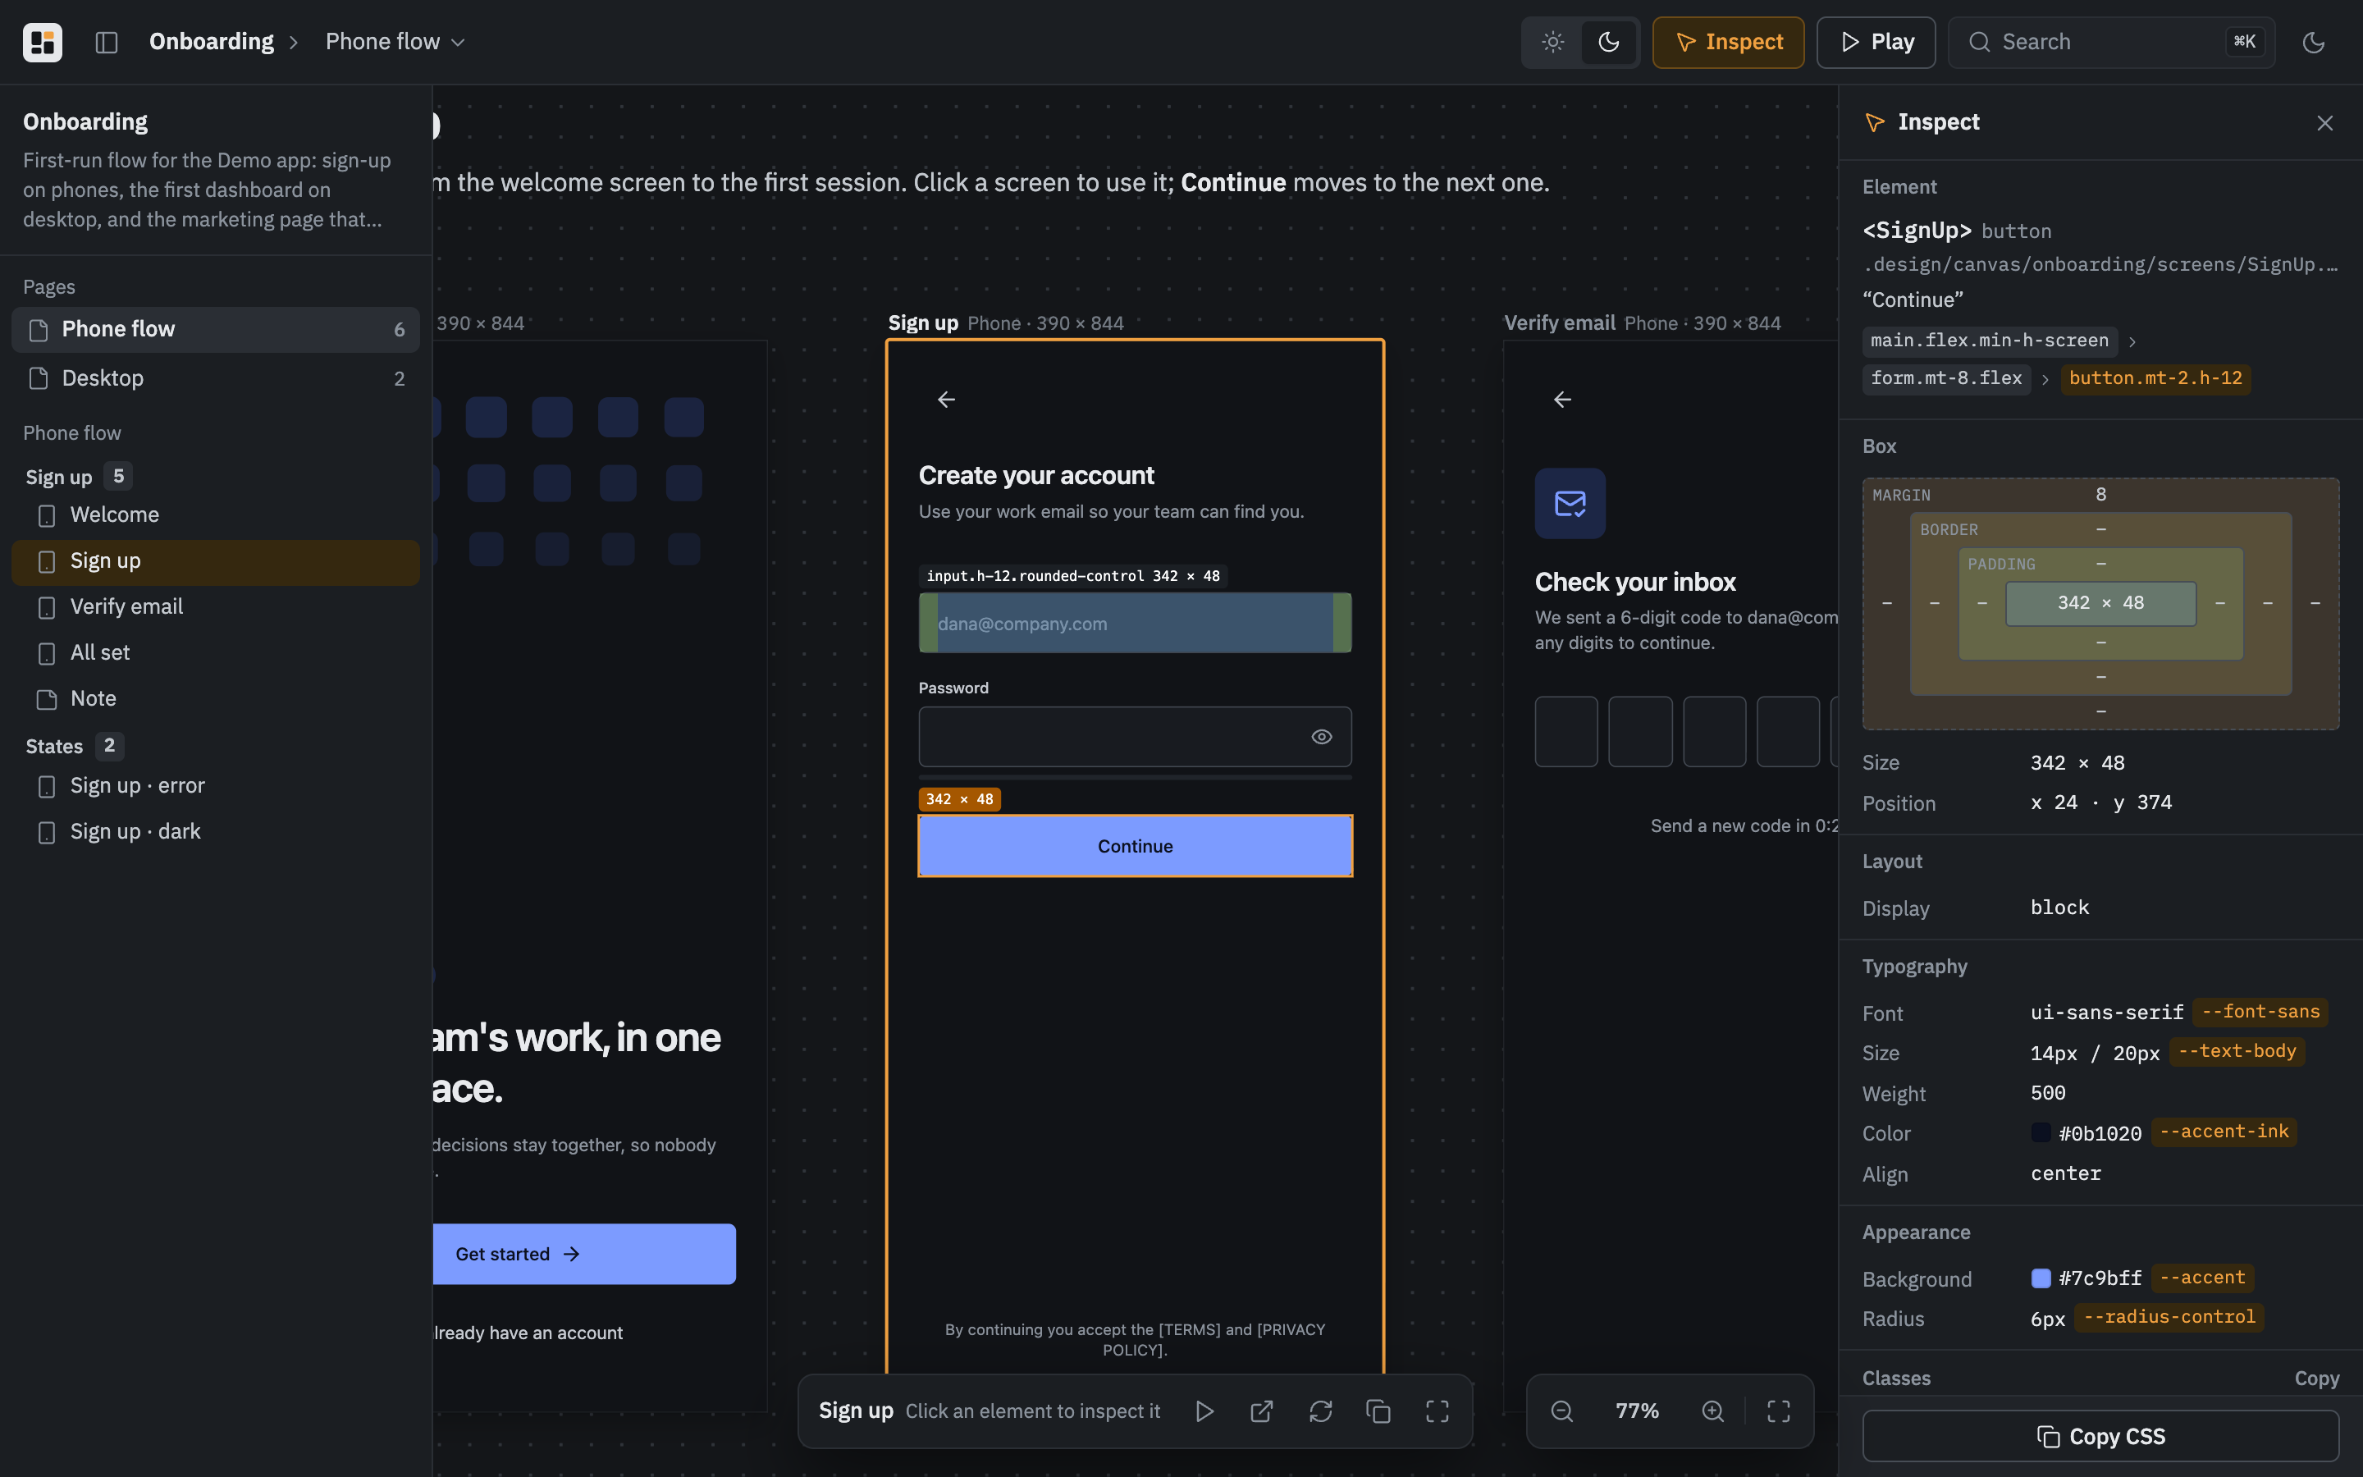This screenshot has height=1477, width=2363.
Task: Click the --radius-control token
Action: (2169, 1318)
